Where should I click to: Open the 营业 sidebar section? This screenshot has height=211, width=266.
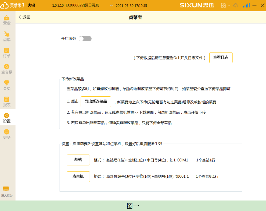[x=7, y=20]
